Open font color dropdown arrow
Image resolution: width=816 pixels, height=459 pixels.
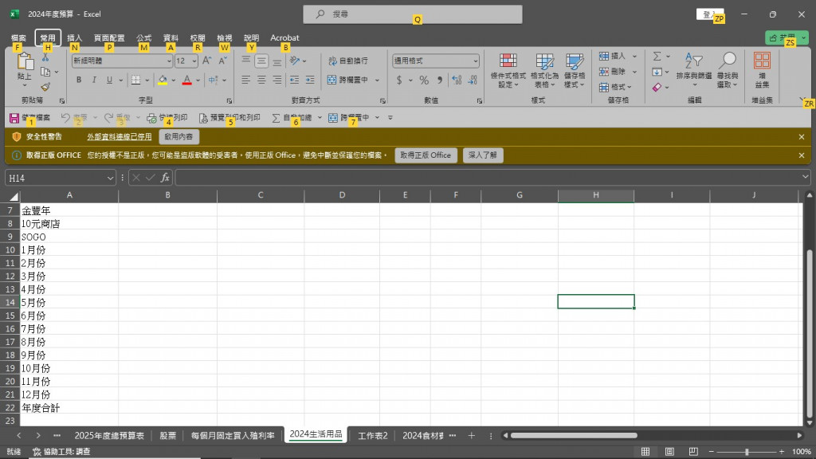point(198,80)
